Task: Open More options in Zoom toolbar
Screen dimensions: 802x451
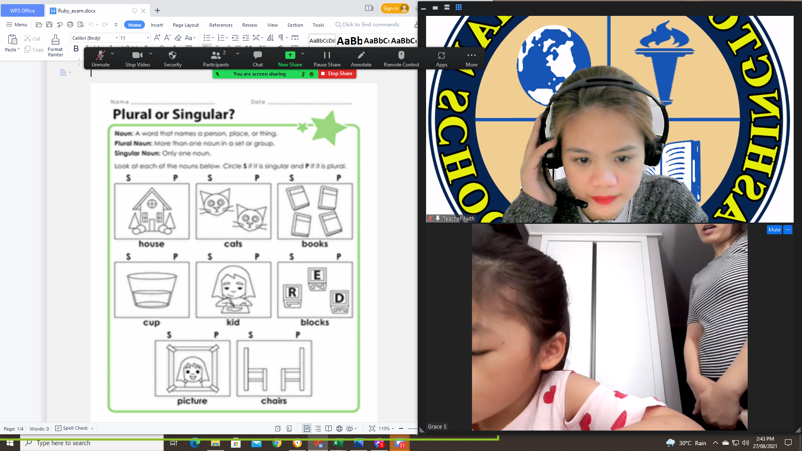Action: coord(472,59)
